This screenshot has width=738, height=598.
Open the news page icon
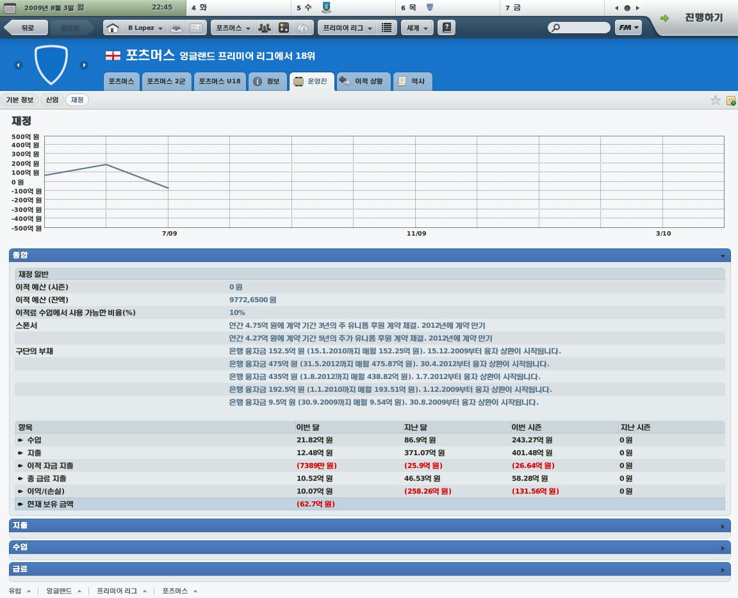196,28
